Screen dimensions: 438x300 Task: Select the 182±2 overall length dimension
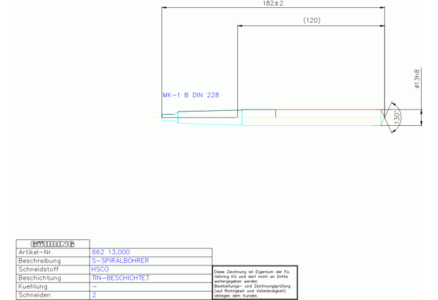click(272, 4)
